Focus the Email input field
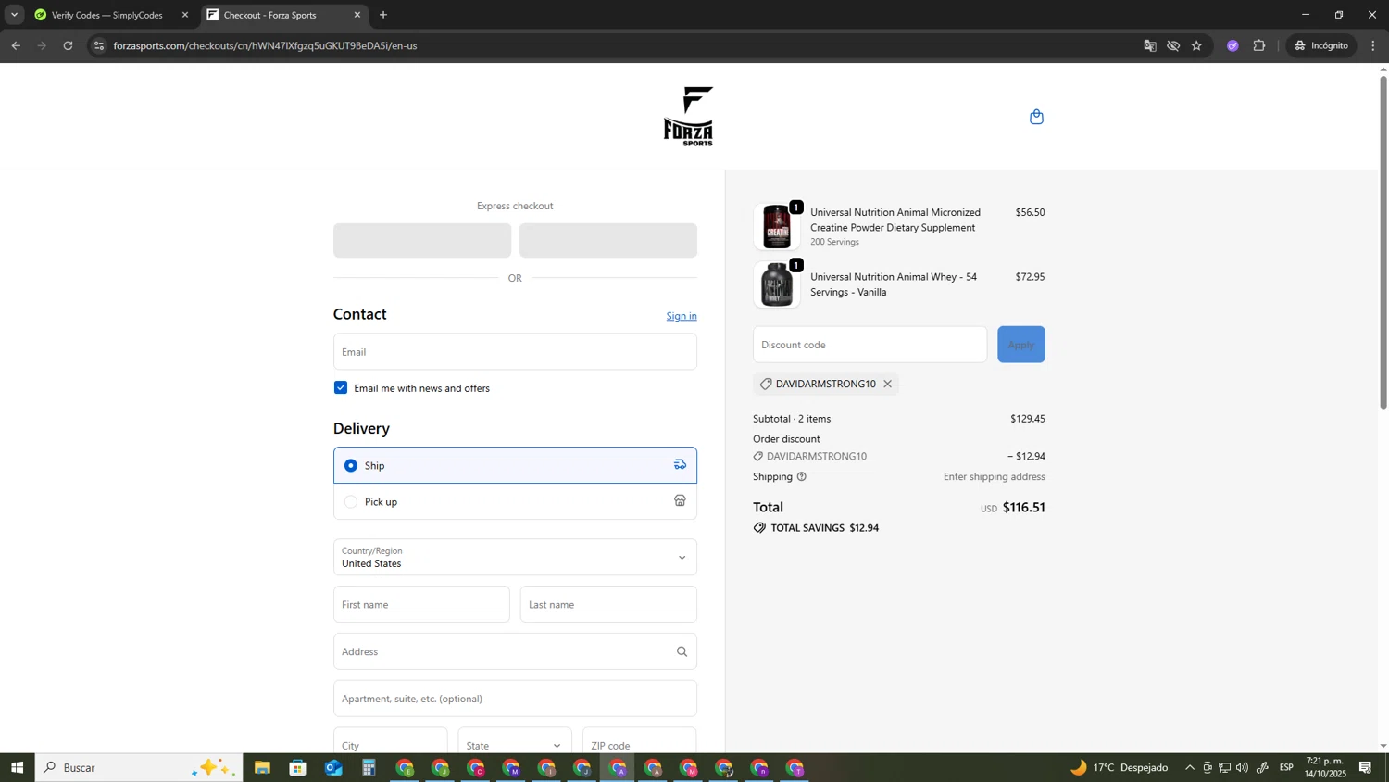Screen dimensions: 1389x782 click(515, 352)
